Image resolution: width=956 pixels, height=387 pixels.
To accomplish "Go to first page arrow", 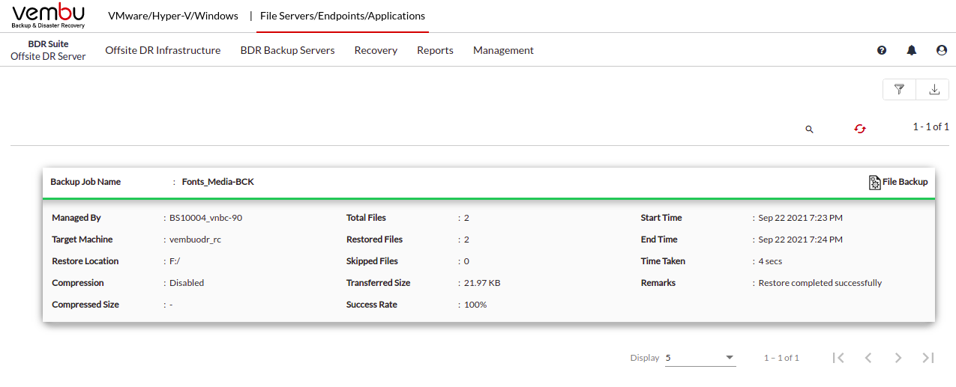I will (838, 358).
